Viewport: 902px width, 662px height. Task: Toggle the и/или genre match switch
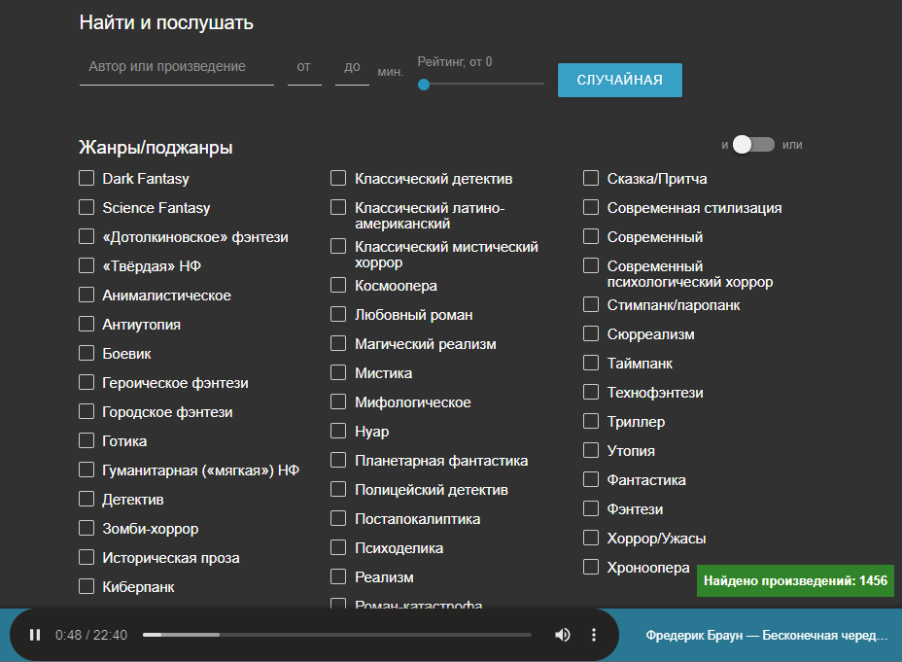(x=753, y=145)
